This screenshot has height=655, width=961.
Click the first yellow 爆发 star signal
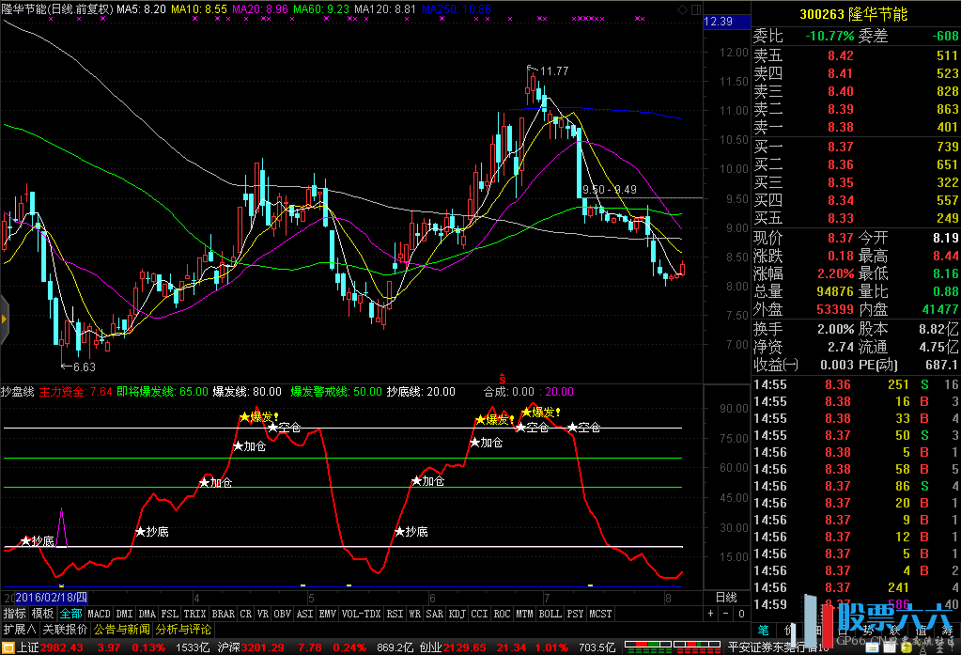click(244, 416)
